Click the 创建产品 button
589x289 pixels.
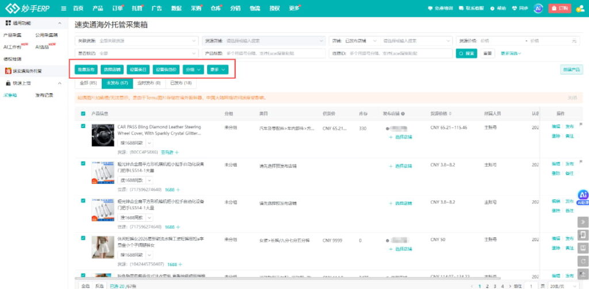coord(572,70)
